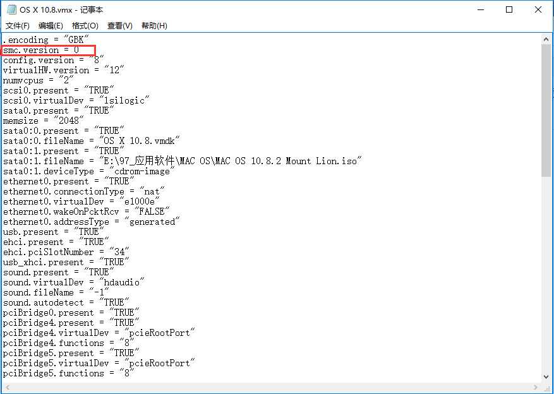
Task: Open the 查看(V) menu
Action: (120, 26)
